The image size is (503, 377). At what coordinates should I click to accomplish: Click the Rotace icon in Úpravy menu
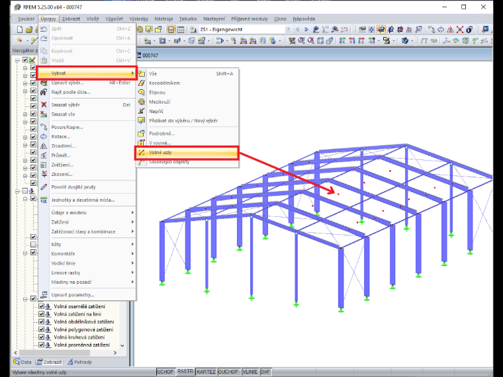click(x=44, y=136)
